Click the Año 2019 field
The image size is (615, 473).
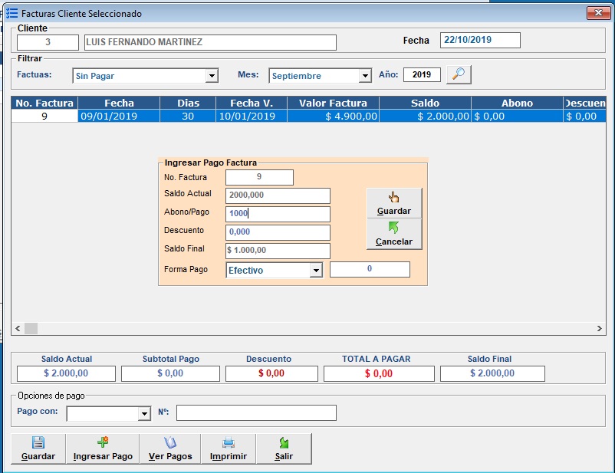(x=421, y=75)
